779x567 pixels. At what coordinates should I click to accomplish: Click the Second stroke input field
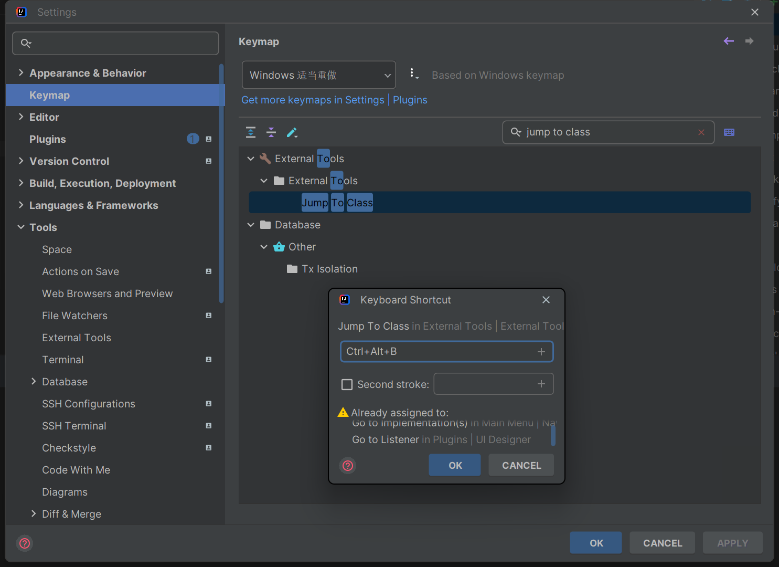point(485,384)
